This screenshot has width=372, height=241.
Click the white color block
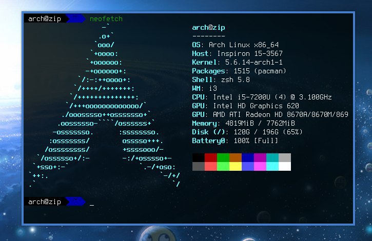(285, 166)
